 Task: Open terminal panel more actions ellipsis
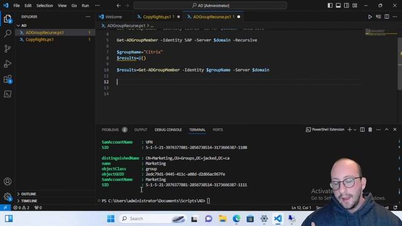click(378, 130)
